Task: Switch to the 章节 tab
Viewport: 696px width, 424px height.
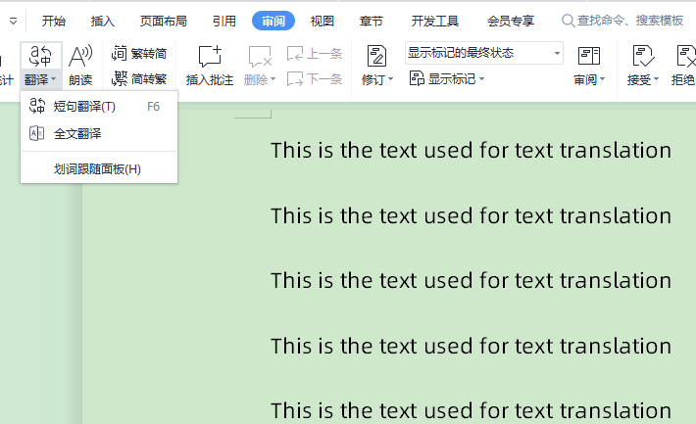Action: tap(372, 21)
